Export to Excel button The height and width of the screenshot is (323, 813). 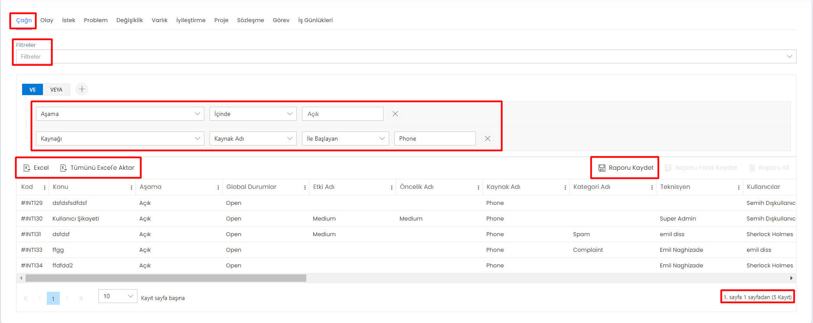tap(36, 168)
